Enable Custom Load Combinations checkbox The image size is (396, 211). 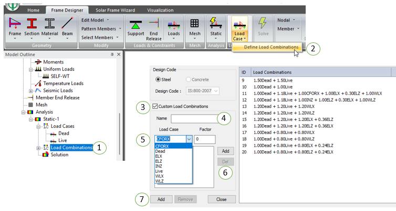[155, 107]
